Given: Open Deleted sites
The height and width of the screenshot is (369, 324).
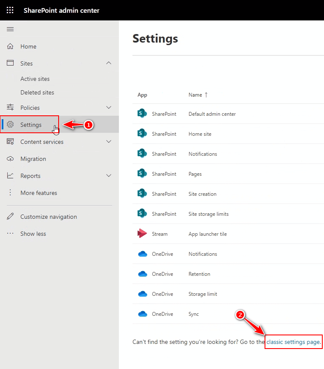Looking at the screenshot, I should [x=37, y=92].
